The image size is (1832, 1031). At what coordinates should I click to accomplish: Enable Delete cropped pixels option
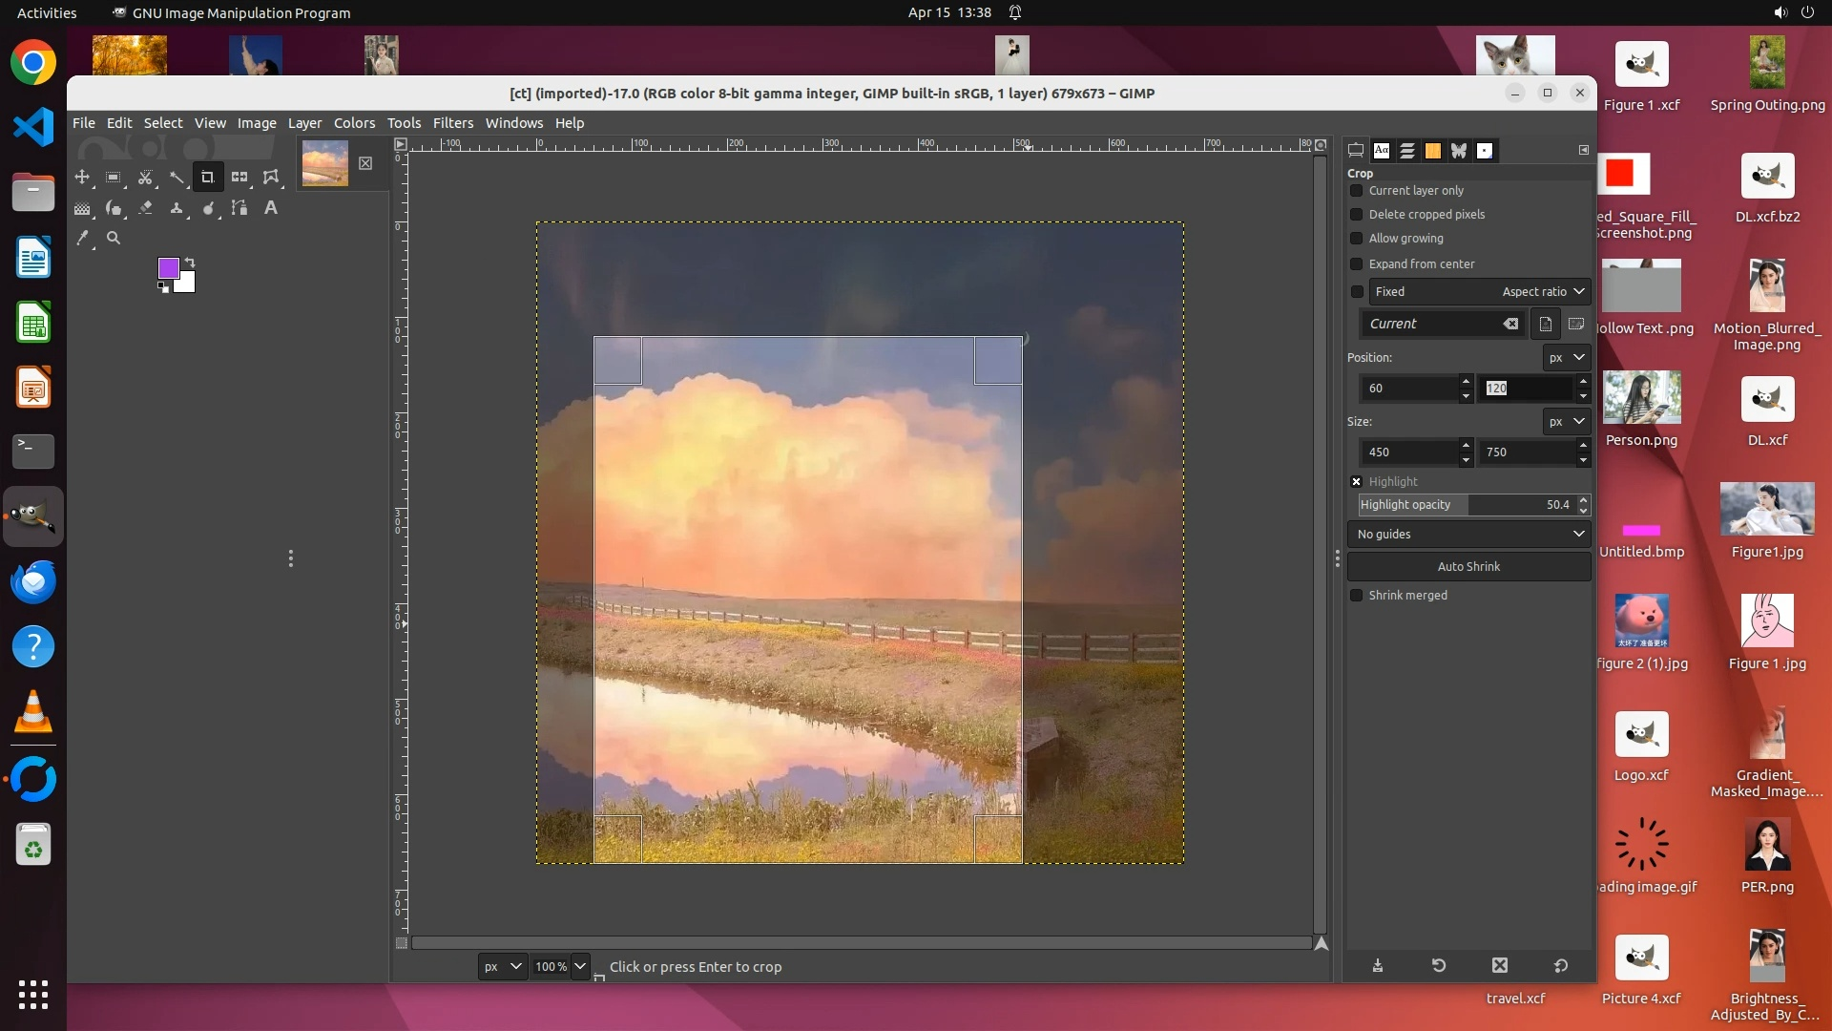point(1356,215)
